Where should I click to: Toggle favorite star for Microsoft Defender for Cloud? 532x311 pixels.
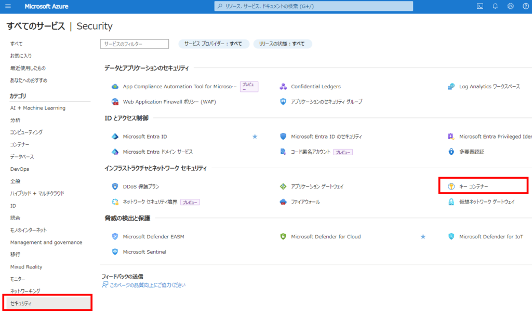pos(423,237)
